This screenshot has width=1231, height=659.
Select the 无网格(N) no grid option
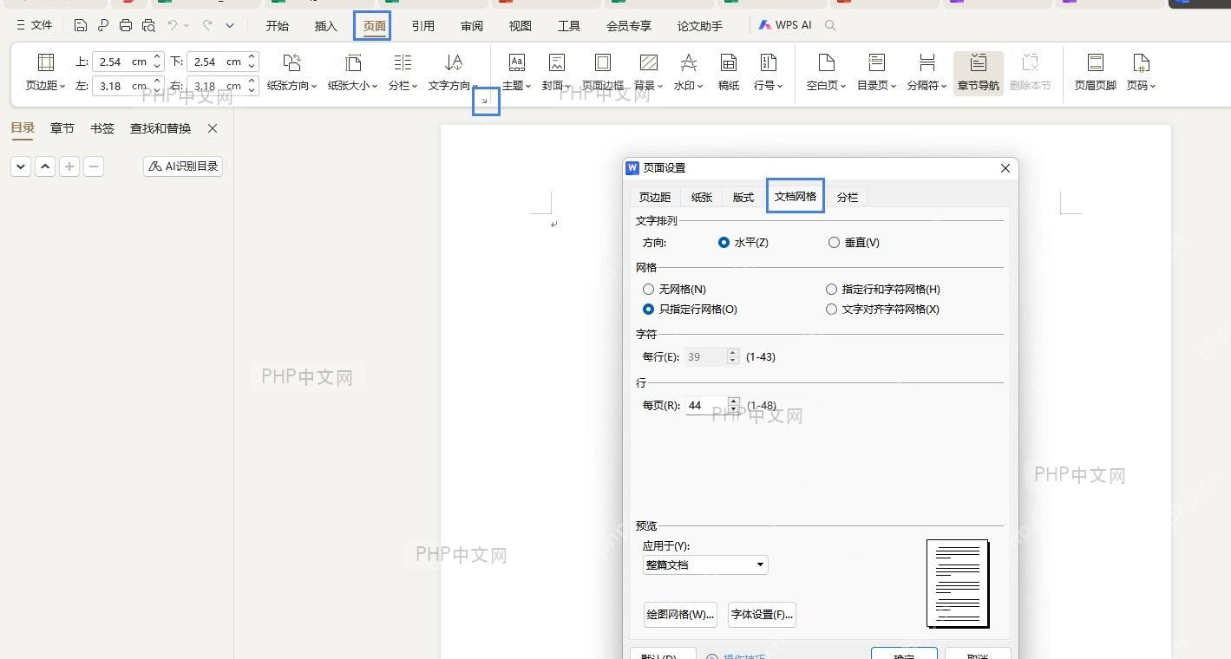pyautogui.click(x=648, y=290)
